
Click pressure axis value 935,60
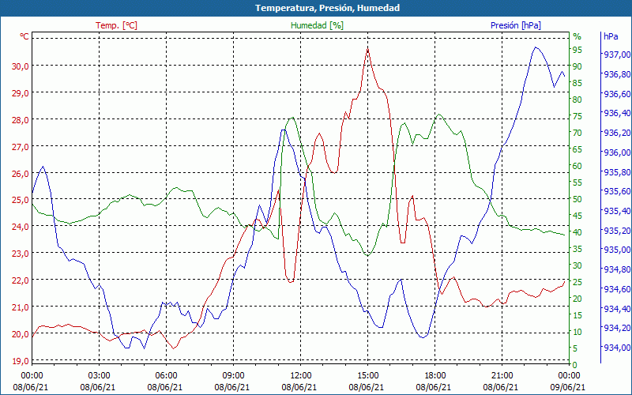coord(616,191)
